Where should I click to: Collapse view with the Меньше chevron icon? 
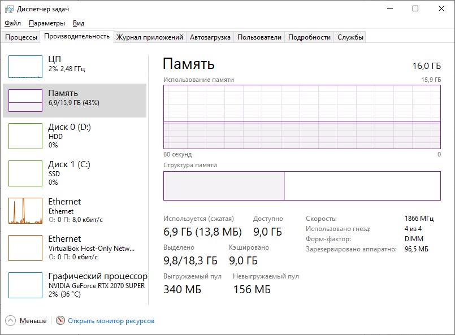tap(11, 321)
